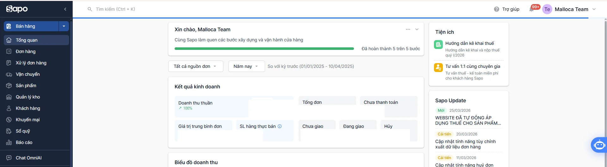The image size is (607, 167).
Task: Click the Chưa thanh toán card
Action: point(389,107)
